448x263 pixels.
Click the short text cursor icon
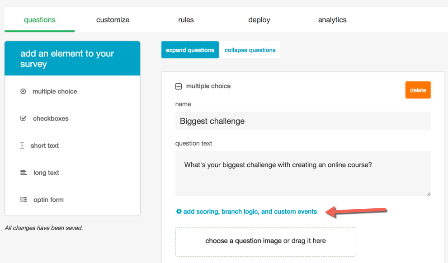tap(22, 146)
